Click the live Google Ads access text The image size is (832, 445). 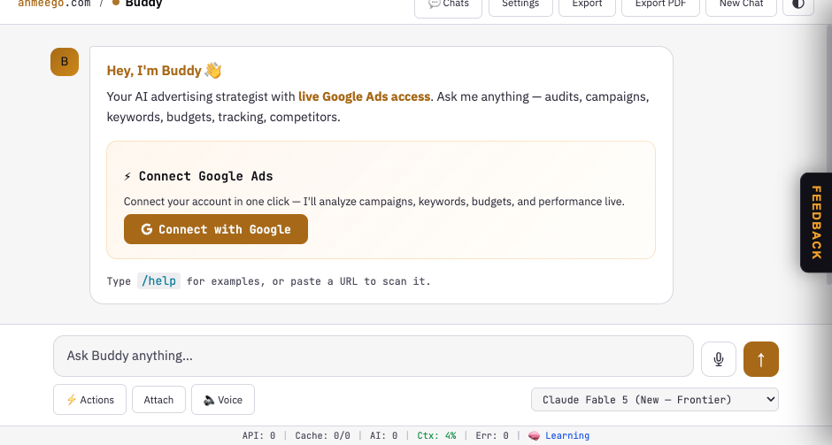[364, 96]
